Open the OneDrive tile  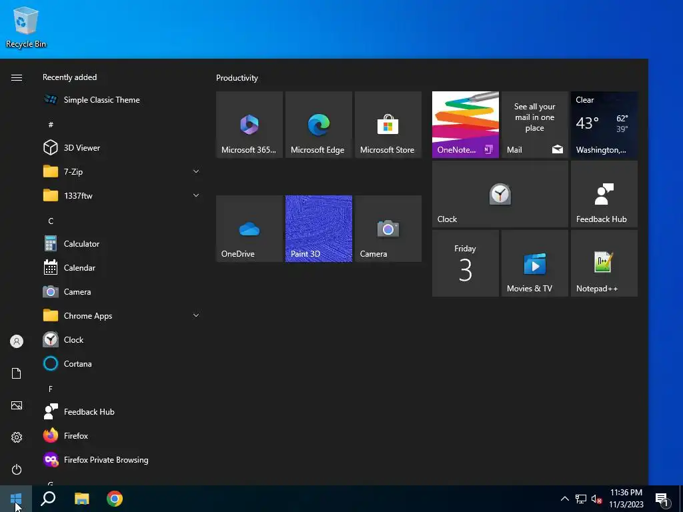[249, 229]
